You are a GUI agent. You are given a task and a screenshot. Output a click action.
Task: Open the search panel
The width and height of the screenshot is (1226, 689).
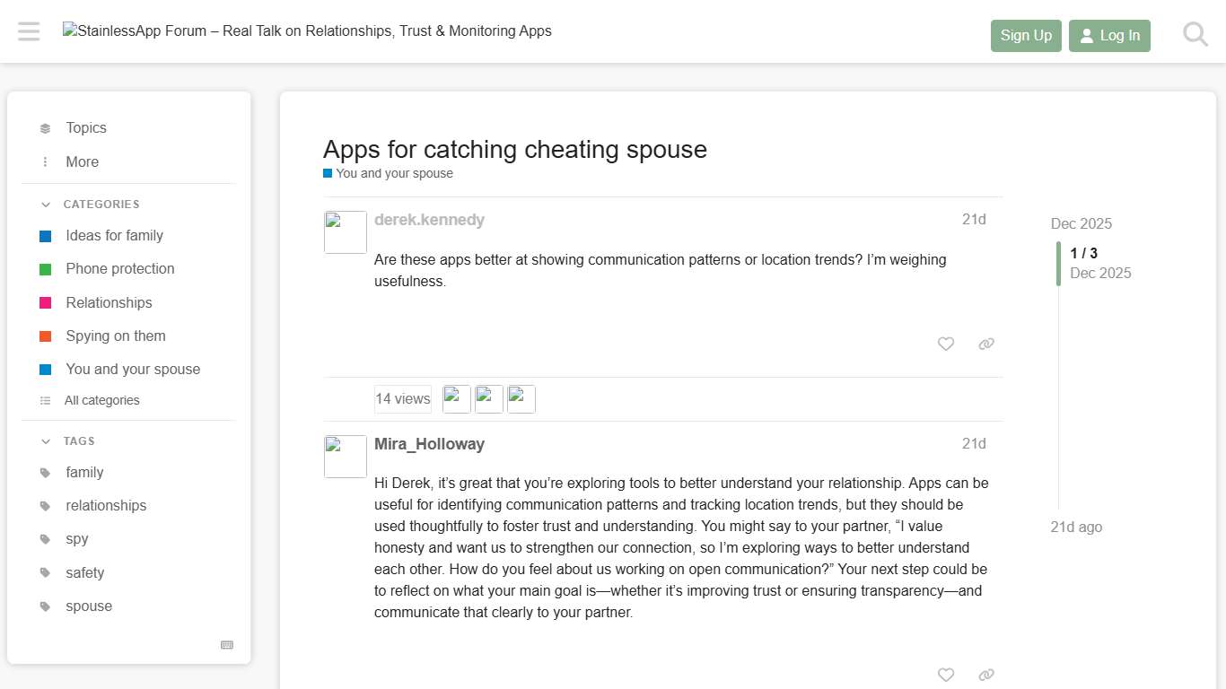1195,34
